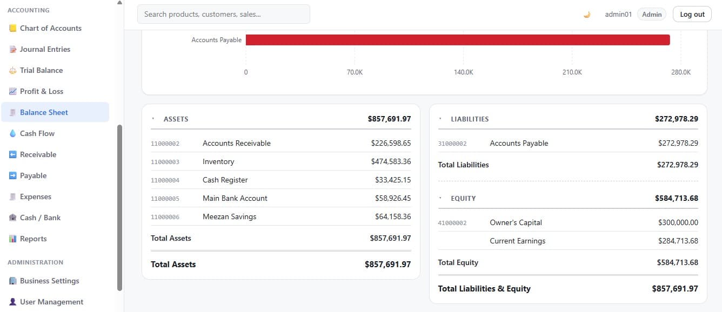Collapse the Assets section caret
This screenshot has width=722, height=312.
point(153,119)
